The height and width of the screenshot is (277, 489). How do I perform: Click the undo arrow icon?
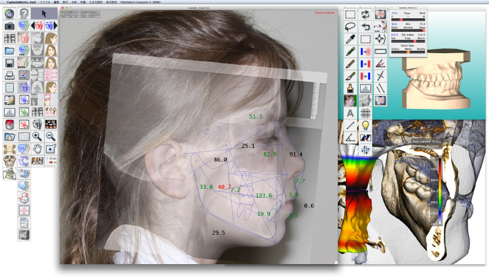coord(365,26)
